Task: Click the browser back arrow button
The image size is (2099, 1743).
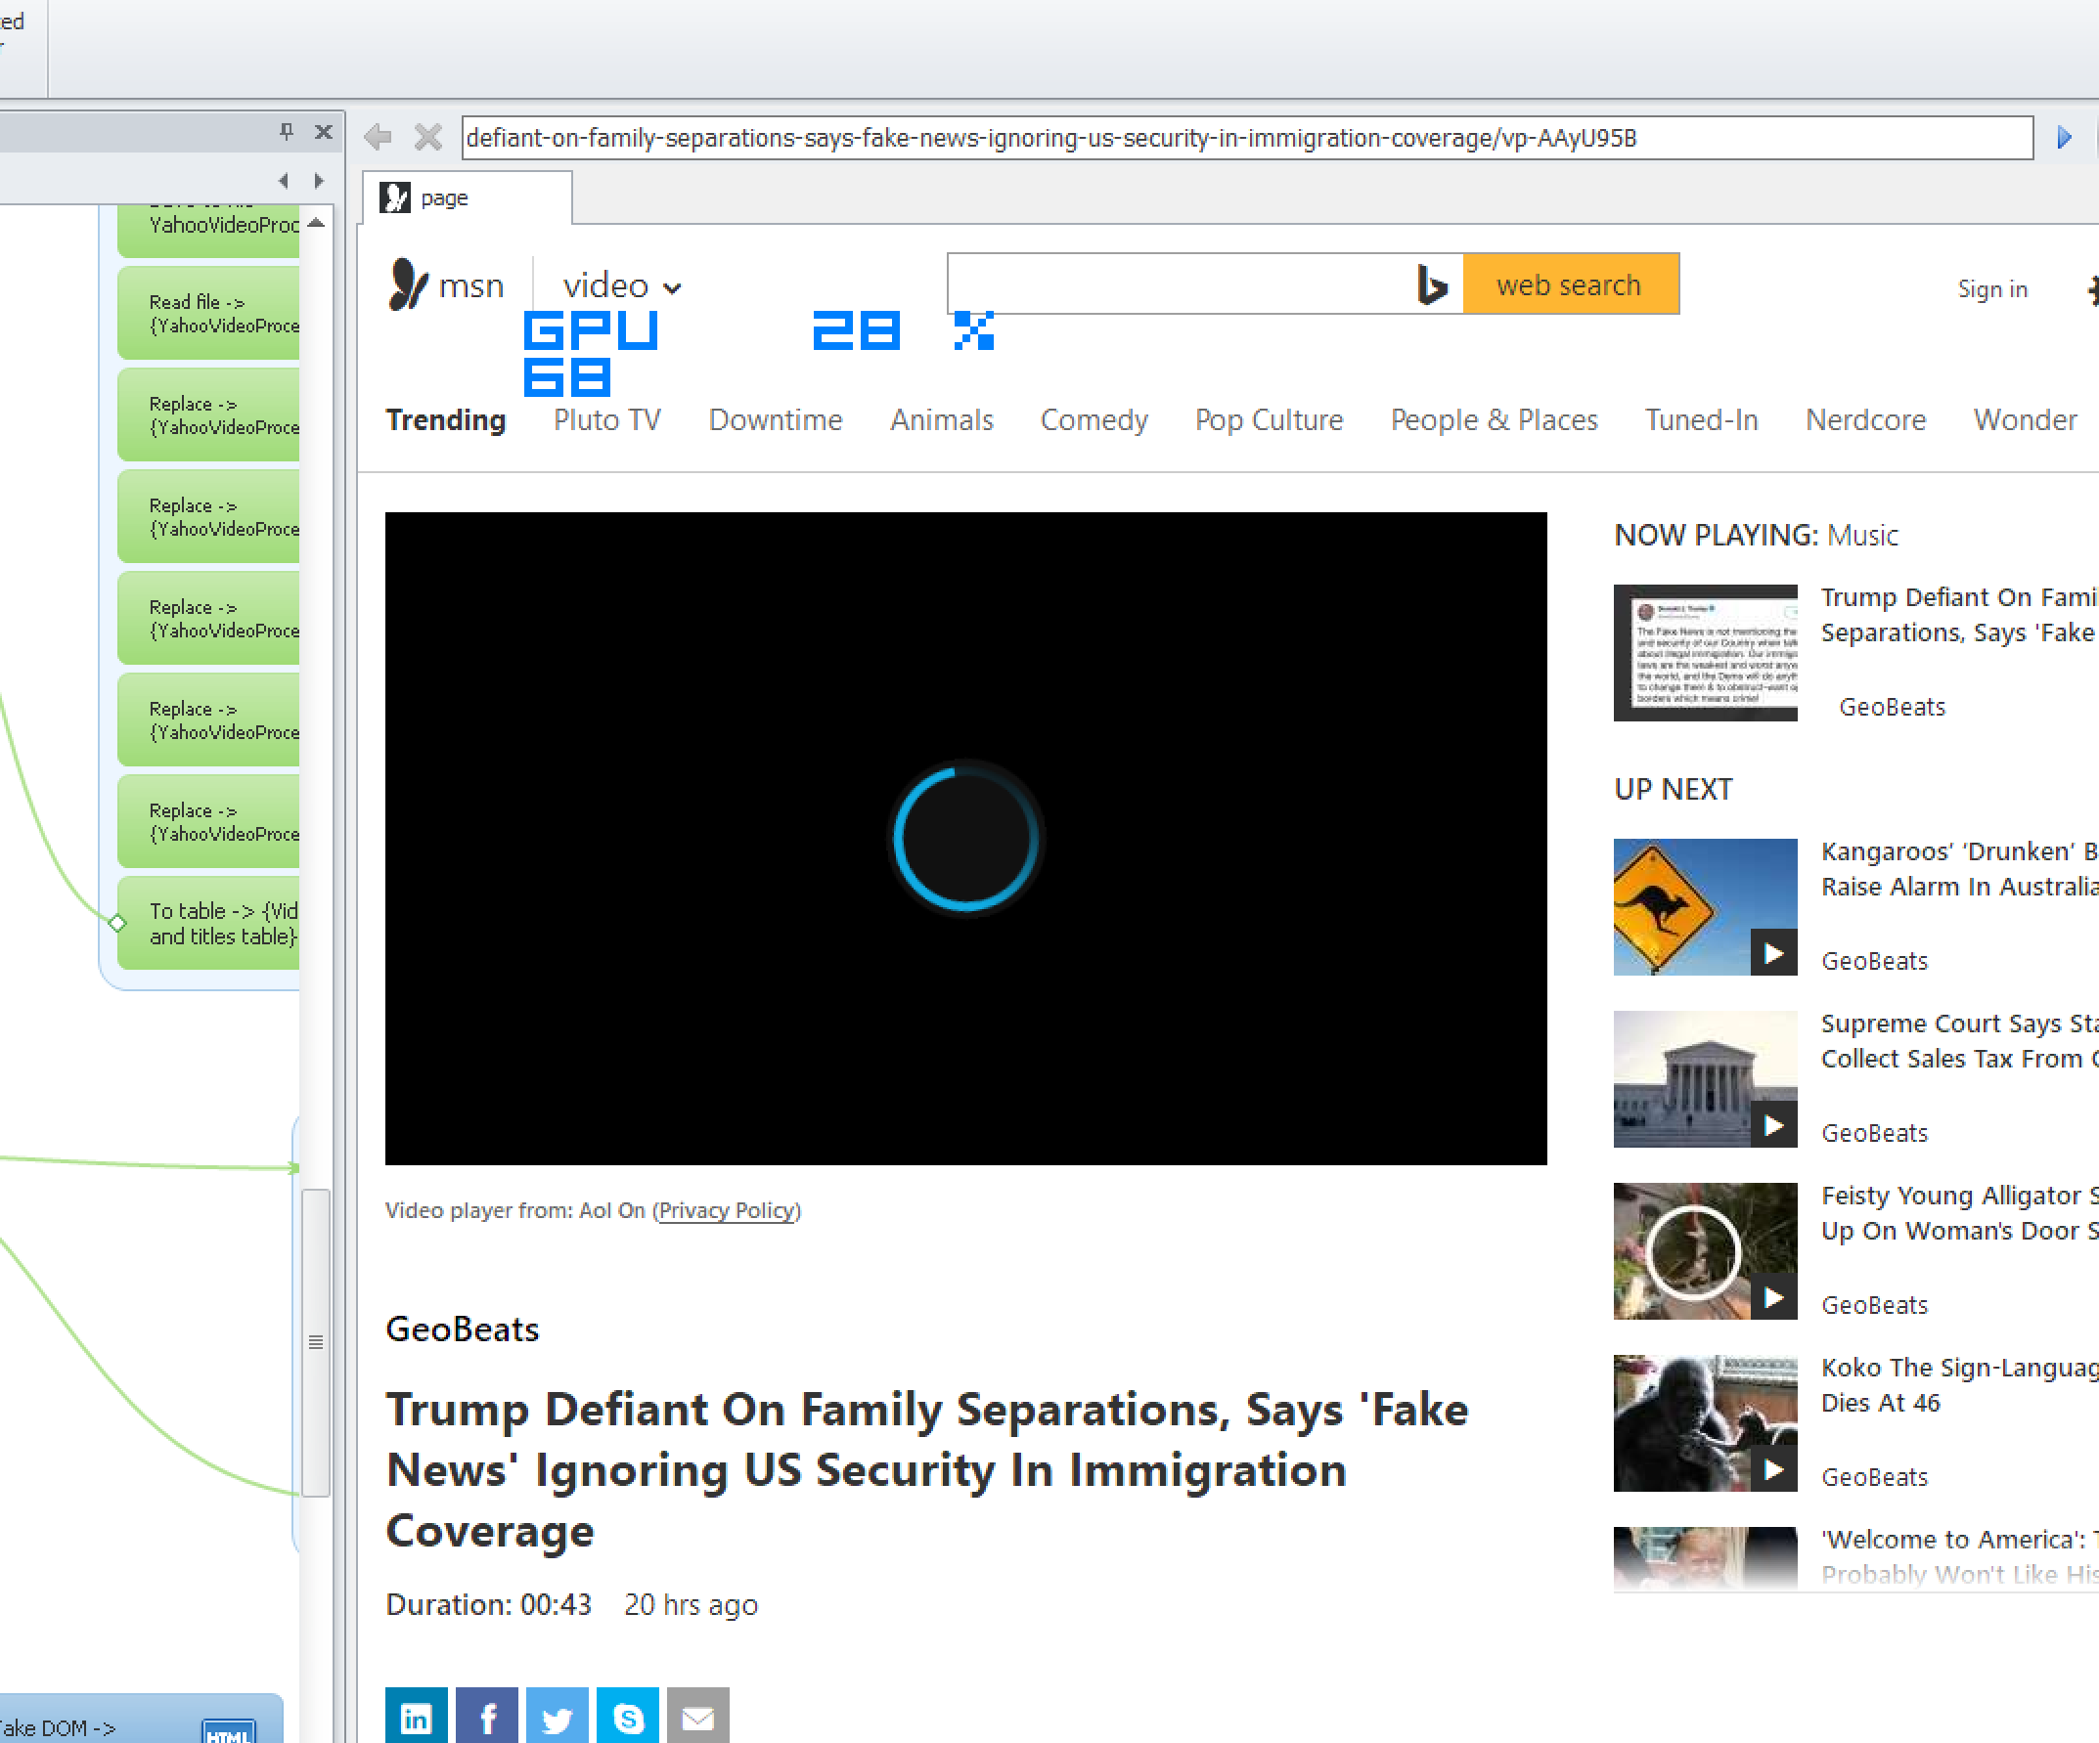Action: tap(378, 137)
